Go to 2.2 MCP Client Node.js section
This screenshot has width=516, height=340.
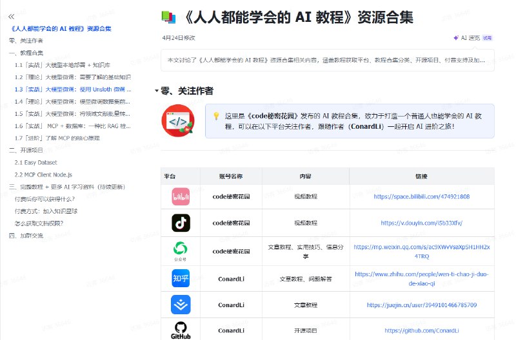coord(43,175)
